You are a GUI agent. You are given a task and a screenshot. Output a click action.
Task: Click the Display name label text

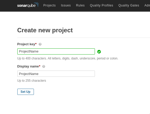click(x=28, y=66)
